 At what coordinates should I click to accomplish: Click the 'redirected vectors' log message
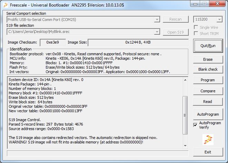[x=83, y=138]
